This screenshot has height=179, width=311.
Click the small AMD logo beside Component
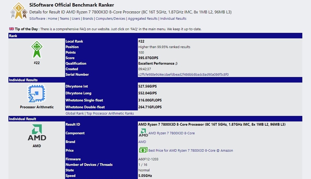pos(143,133)
